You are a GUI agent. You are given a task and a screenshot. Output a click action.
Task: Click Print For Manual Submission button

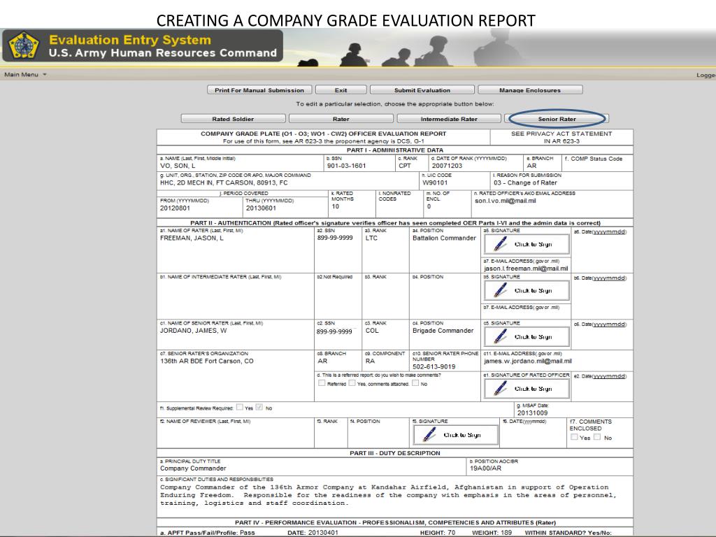[x=259, y=90]
